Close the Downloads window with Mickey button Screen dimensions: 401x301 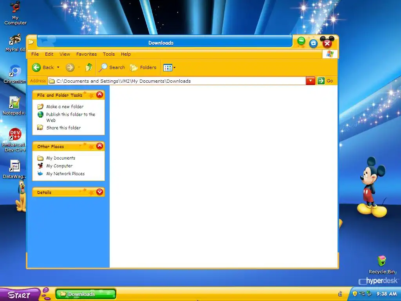pyautogui.click(x=327, y=43)
